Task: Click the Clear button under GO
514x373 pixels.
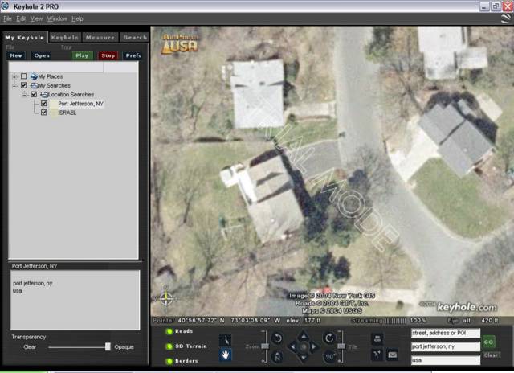Action: (x=491, y=355)
